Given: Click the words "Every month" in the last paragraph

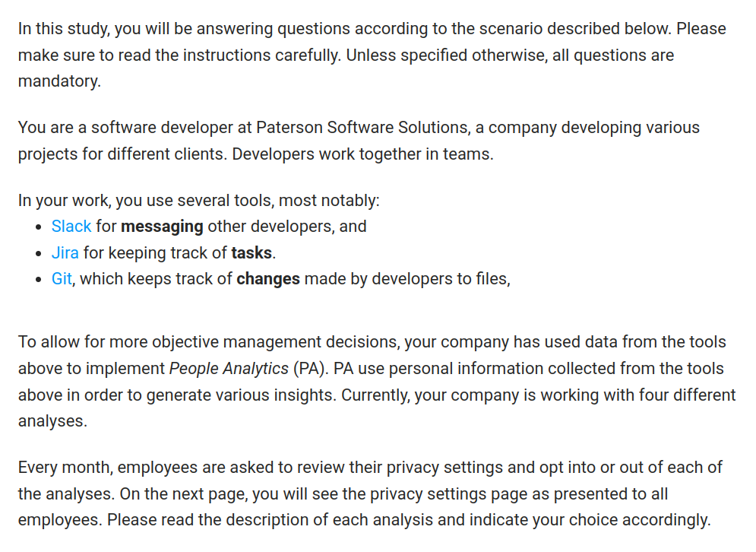Looking at the screenshot, I should point(64,467).
